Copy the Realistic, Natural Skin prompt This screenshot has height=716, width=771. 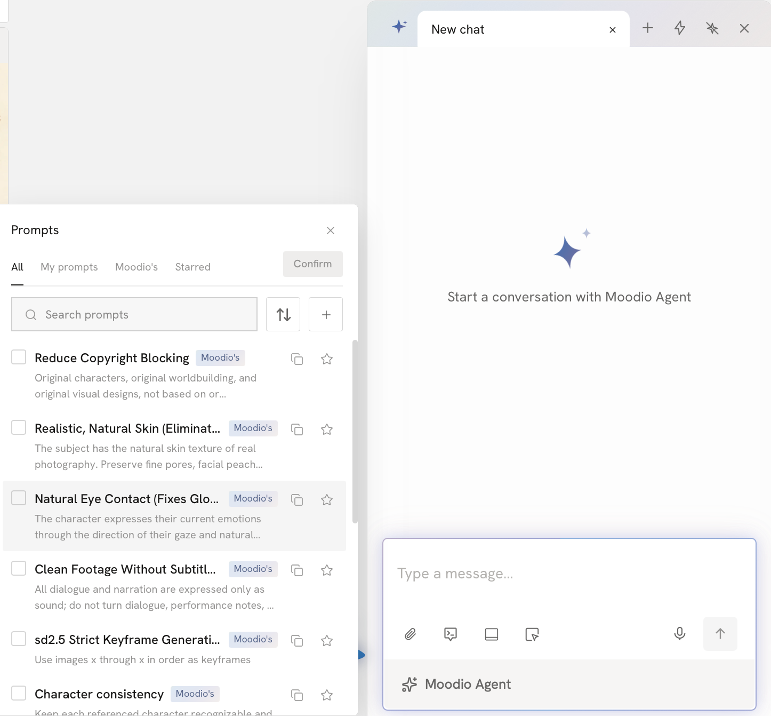(x=297, y=429)
